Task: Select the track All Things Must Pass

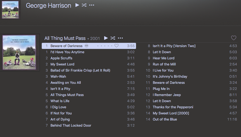Action: coord(89,95)
